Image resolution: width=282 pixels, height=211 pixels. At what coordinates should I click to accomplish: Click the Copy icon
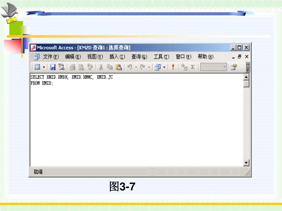click(110, 67)
